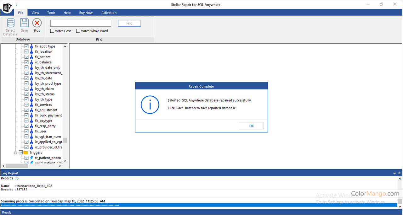The height and width of the screenshot is (215, 403).
Task: Click the info icon in the Repair Complete dialog
Action: point(150,105)
